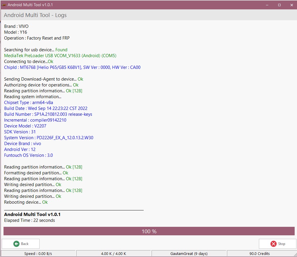Click the 'Chipset Type : arm64-v8a' line
Image resolution: width=297 pixels, height=257 pixels.
(28, 103)
